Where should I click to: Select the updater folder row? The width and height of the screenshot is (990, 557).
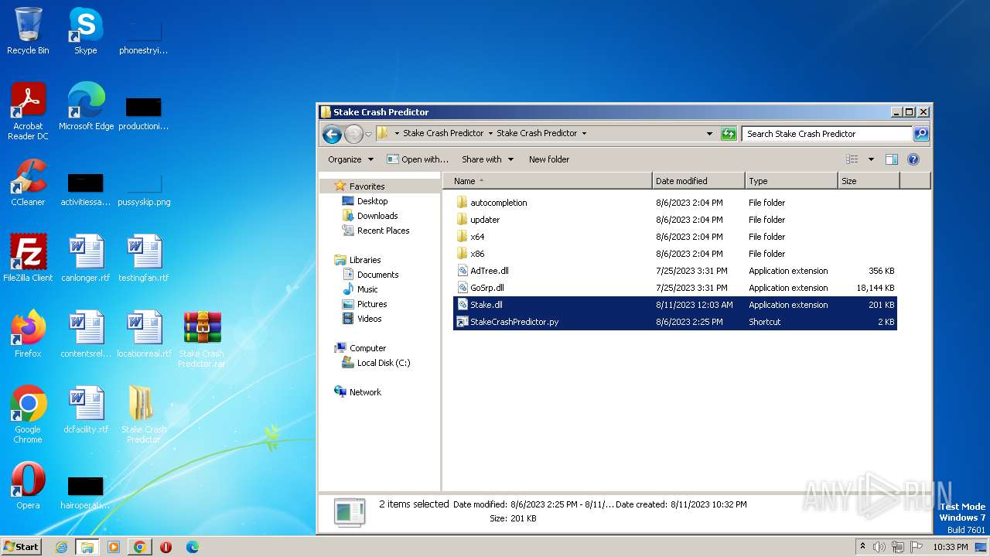(x=675, y=220)
